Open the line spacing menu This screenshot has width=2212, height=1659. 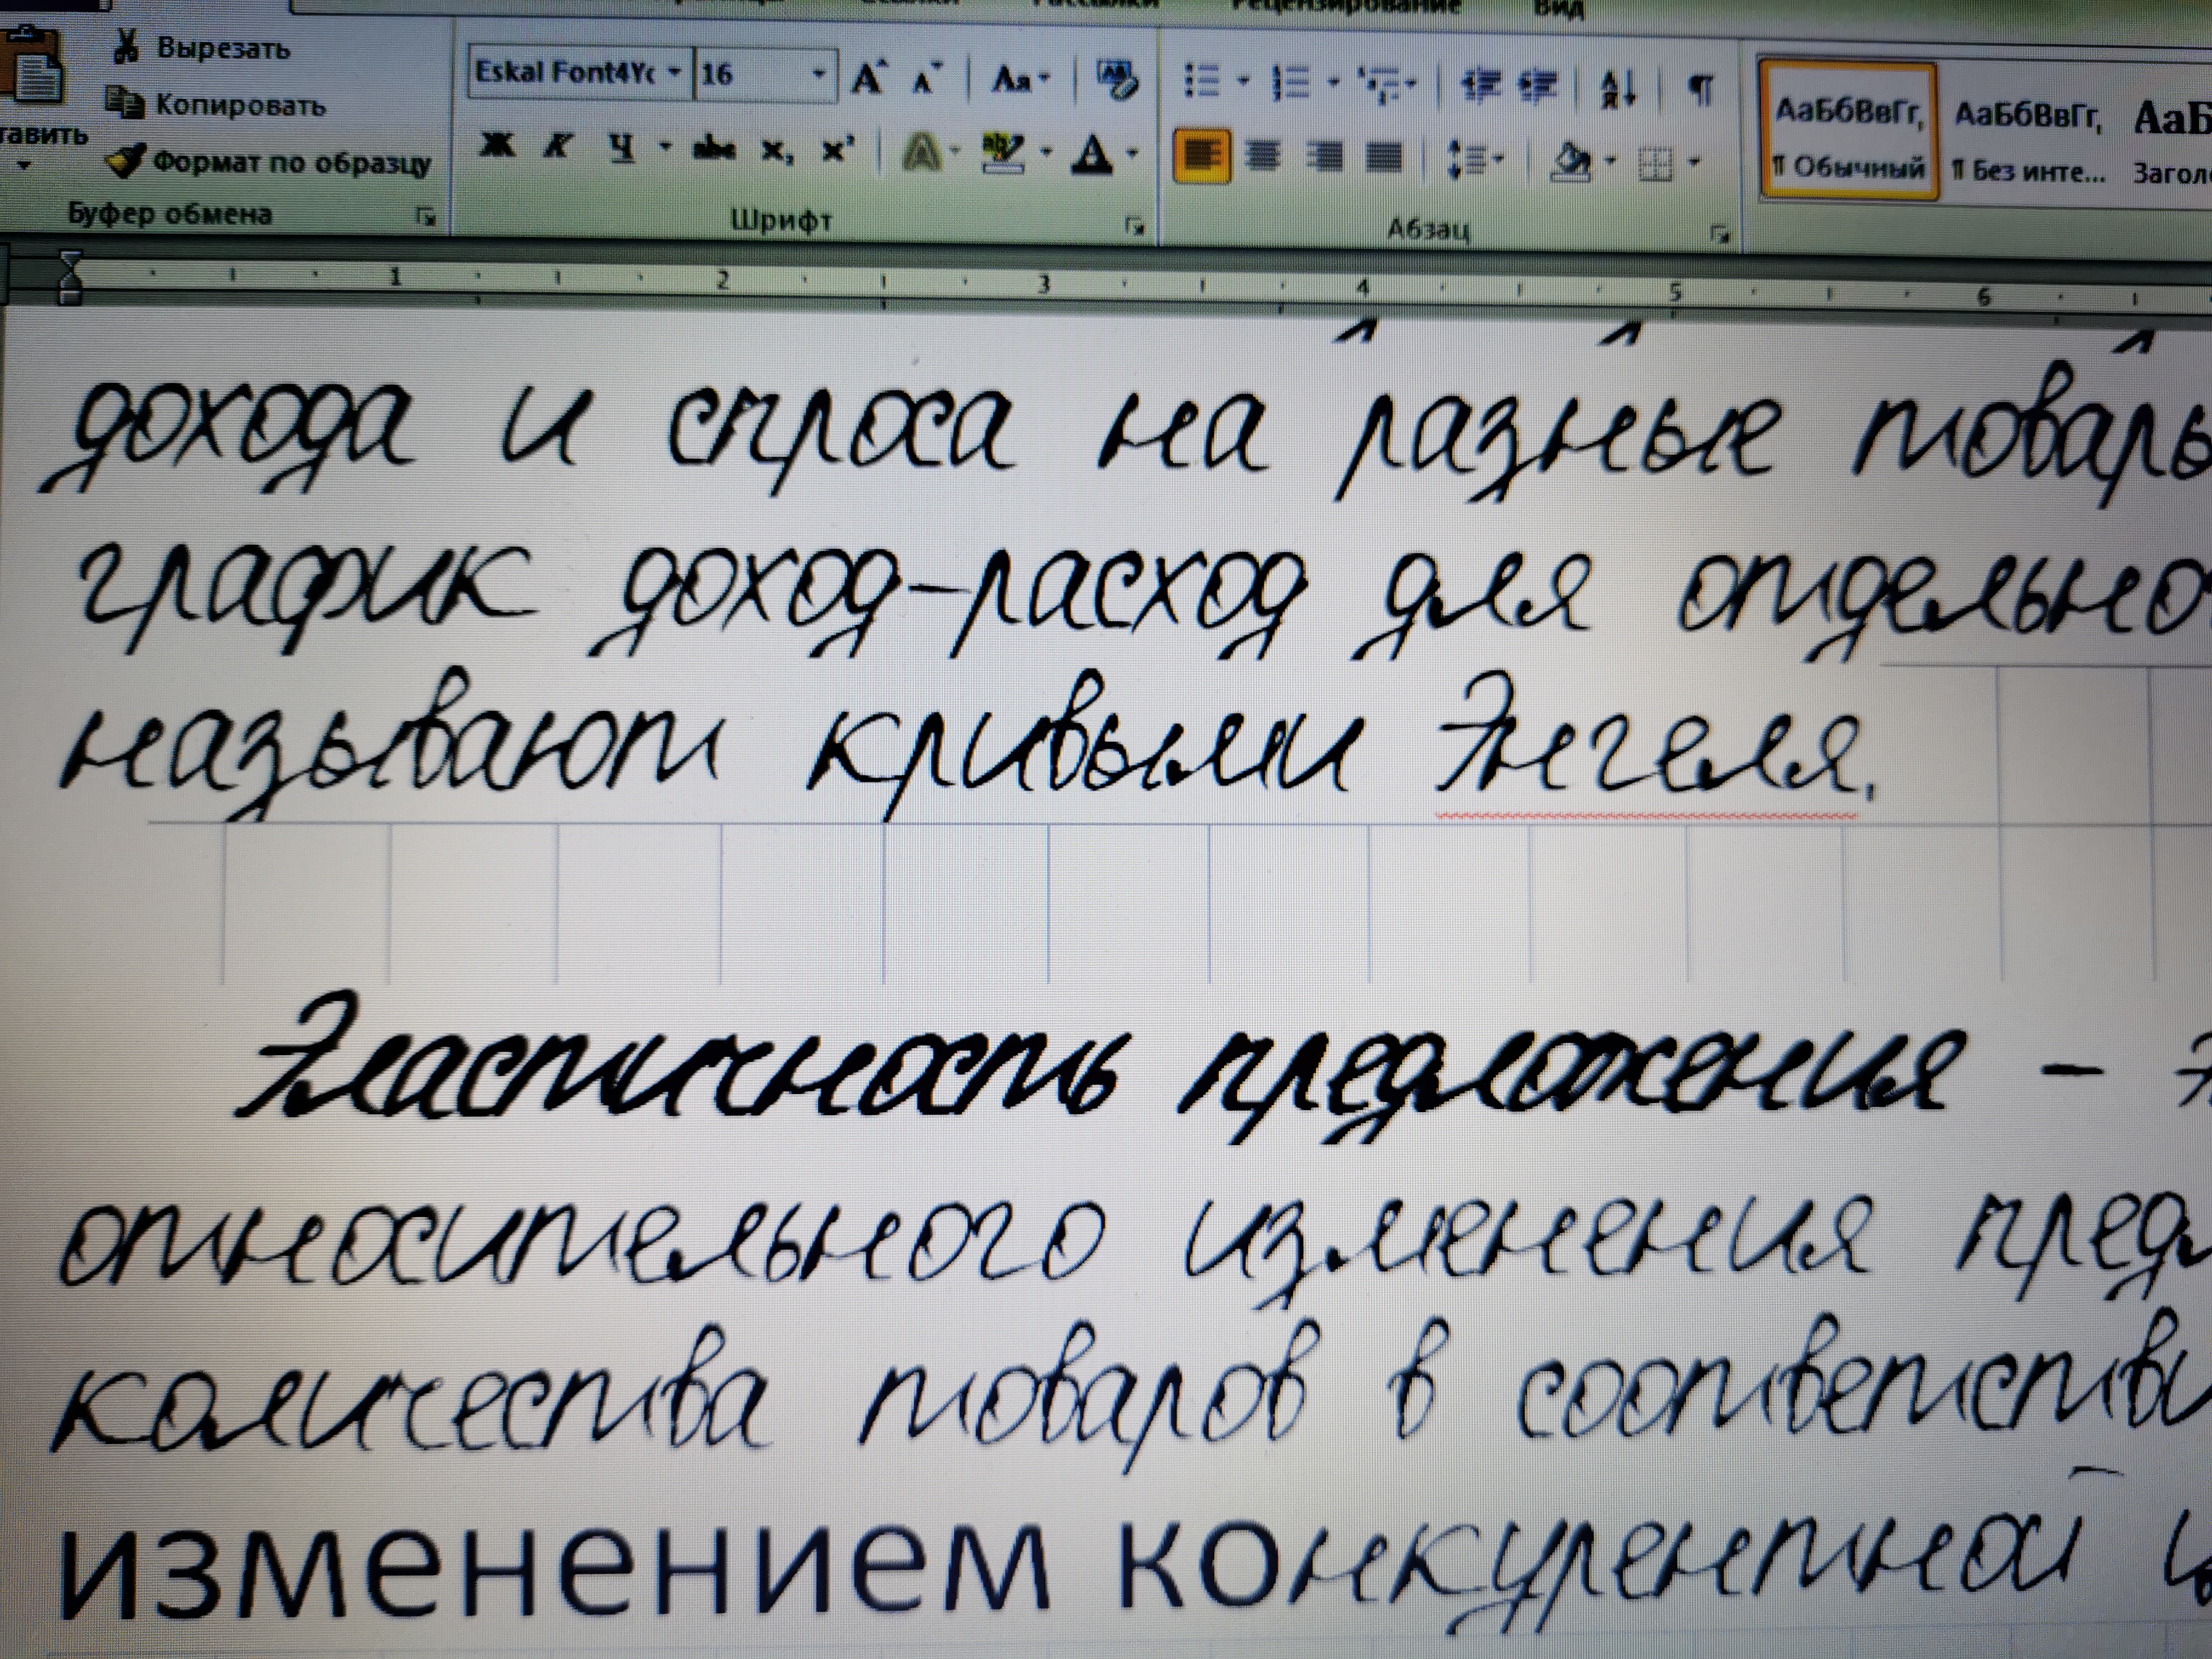(1474, 160)
